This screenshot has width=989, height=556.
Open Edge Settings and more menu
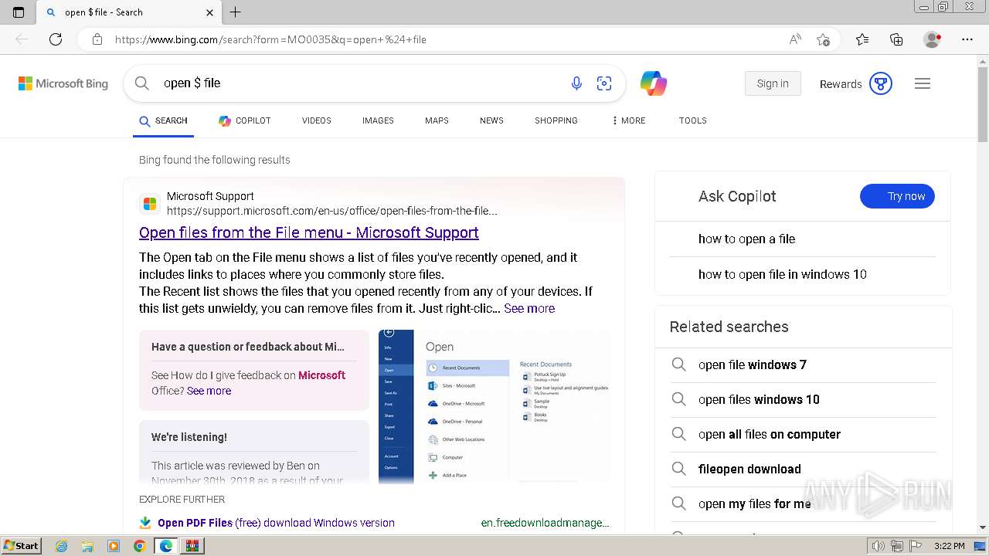coord(967,39)
